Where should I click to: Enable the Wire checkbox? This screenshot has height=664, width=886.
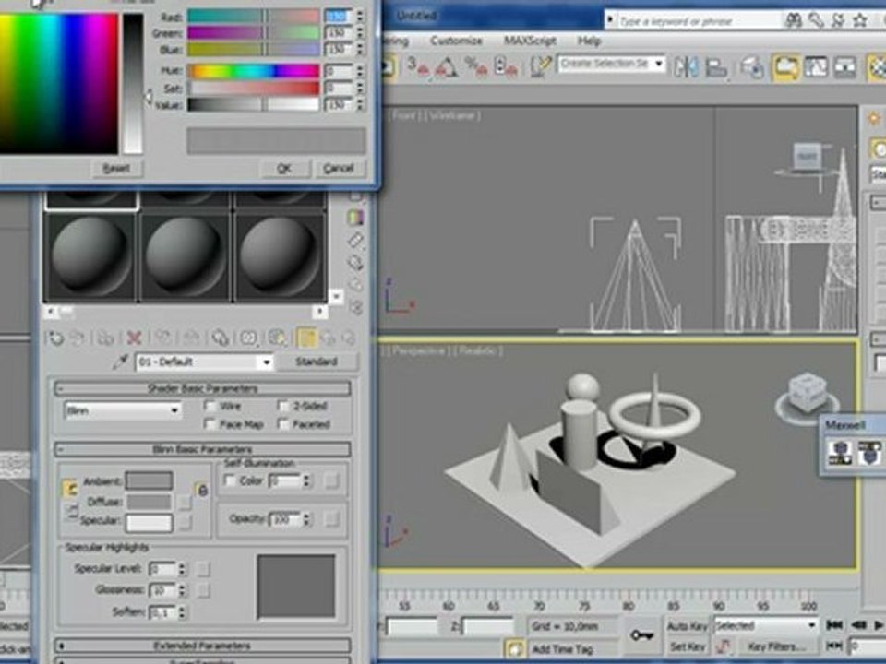[x=210, y=406]
